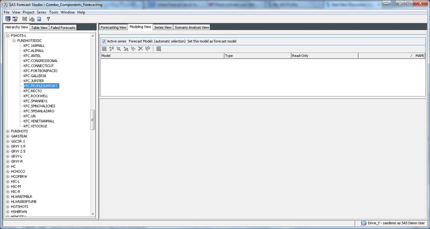Select KFC.168MALL in the tree
430x229 pixels.
pos(34,46)
